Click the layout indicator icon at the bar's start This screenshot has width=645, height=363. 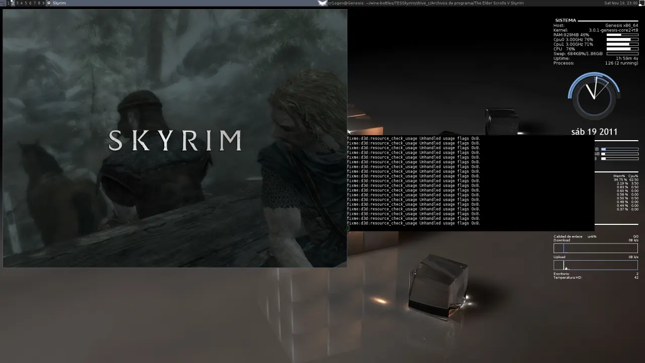coord(3,3)
